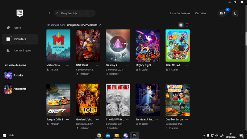Install The Evil Within 2
The width and height of the screenshot is (247, 139).
point(112,128)
